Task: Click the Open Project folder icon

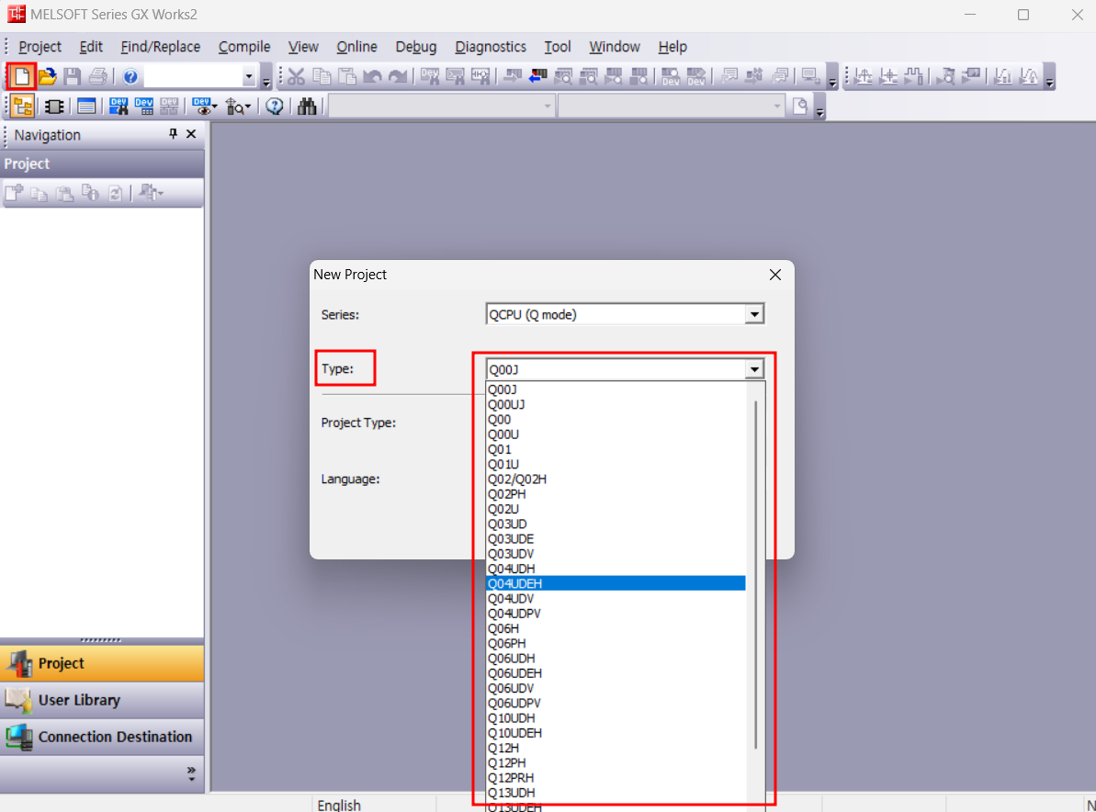Action: pos(47,76)
